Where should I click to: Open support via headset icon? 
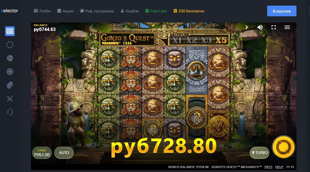tap(10, 112)
